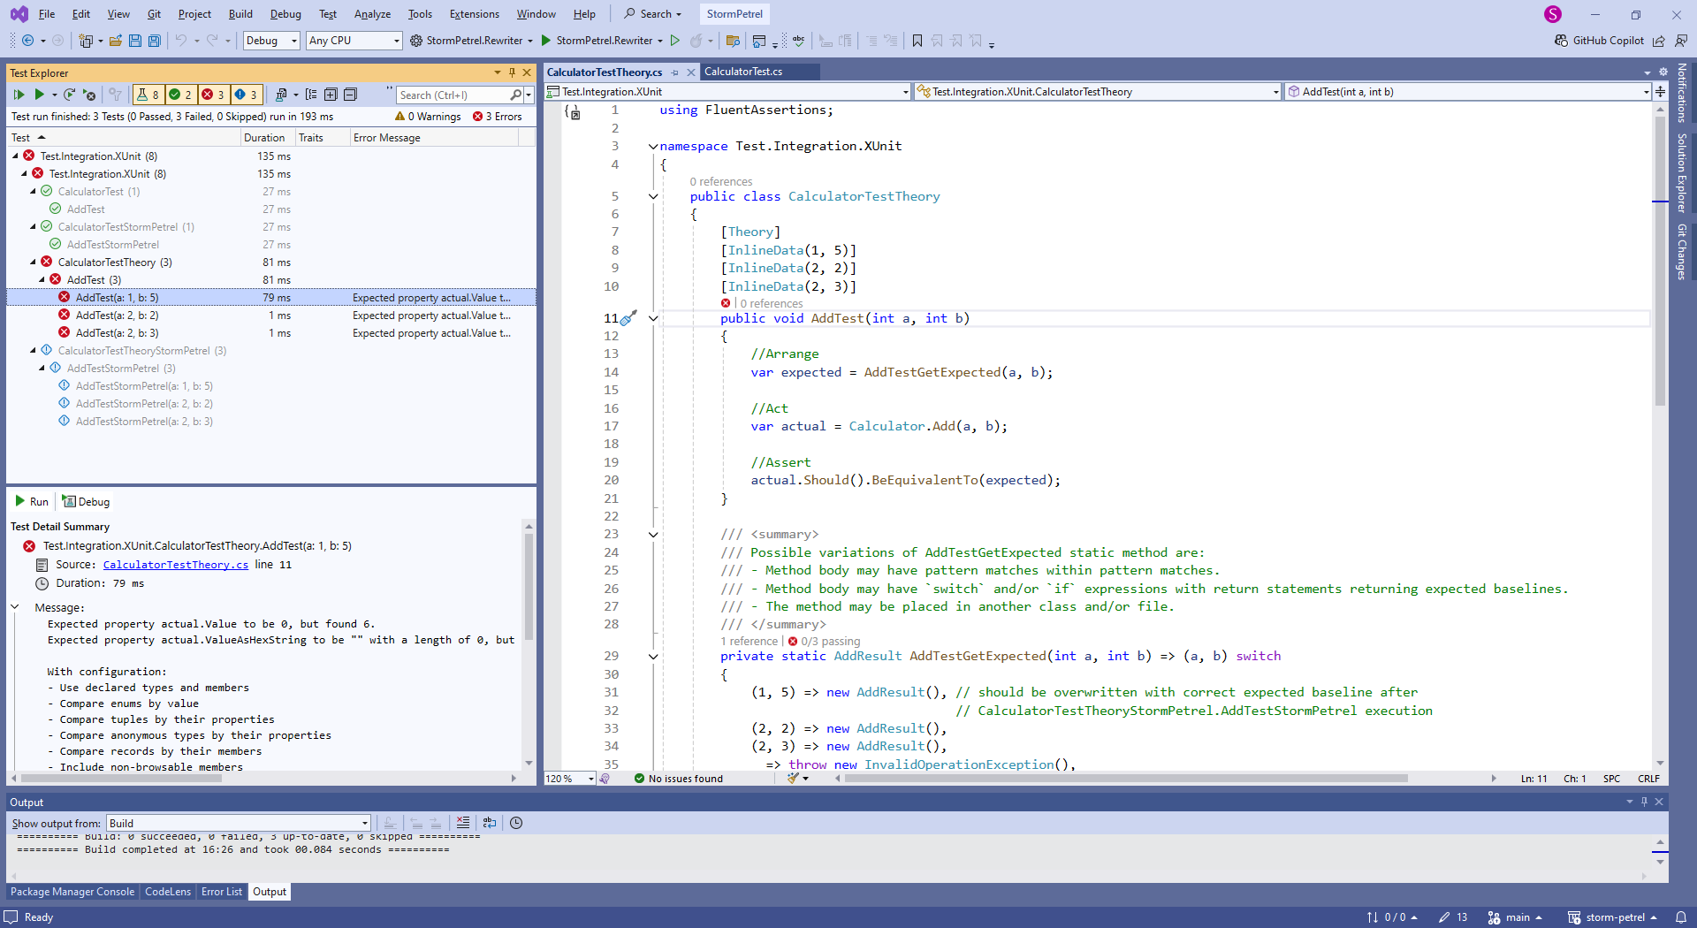Toggle the passed tests filter showing 2
This screenshot has height=928, width=1697.
[x=180, y=95]
